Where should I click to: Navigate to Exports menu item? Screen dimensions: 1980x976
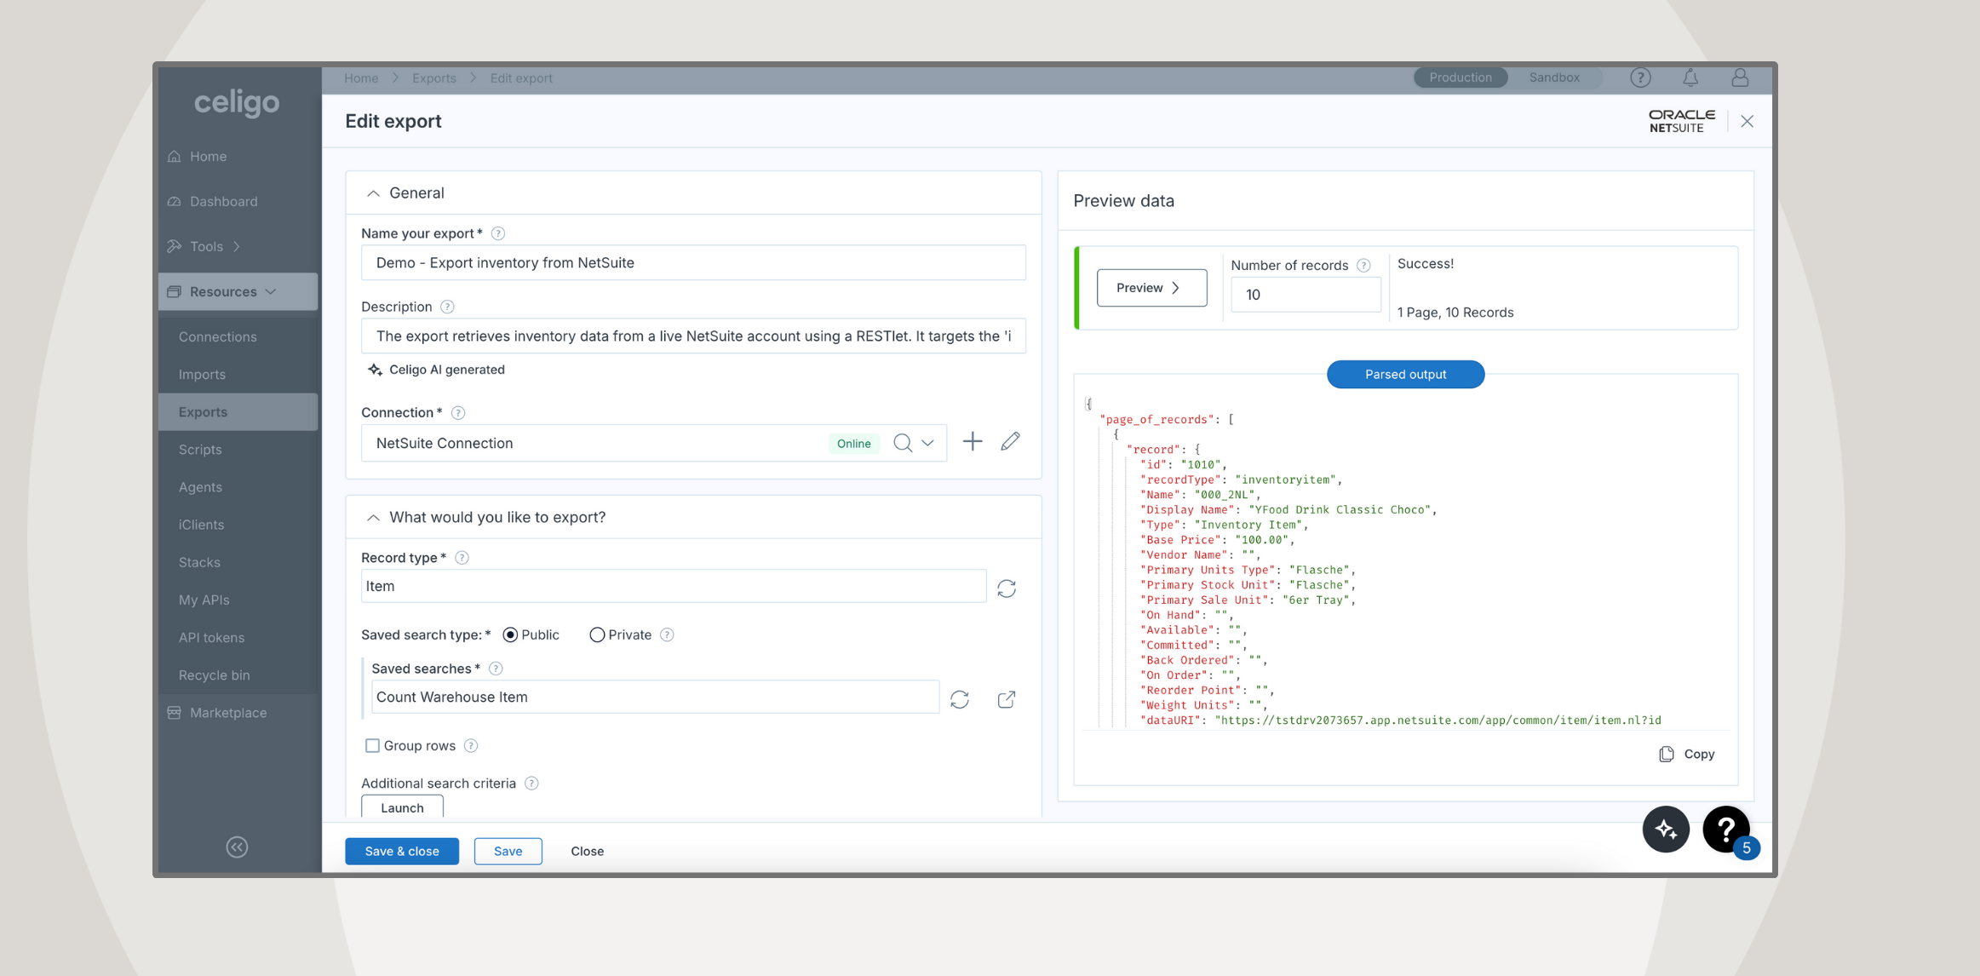click(202, 411)
